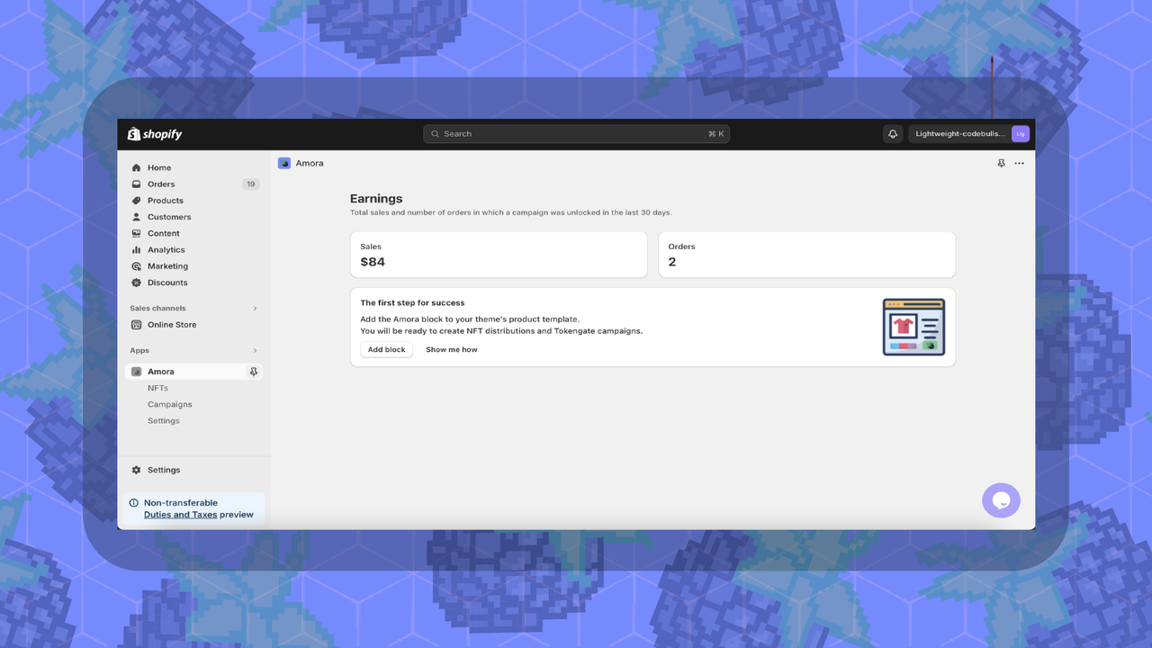Image resolution: width=1152 pixels, height=648 pixels.
Task: Click the Home house icon
Action: pos(136,167)
